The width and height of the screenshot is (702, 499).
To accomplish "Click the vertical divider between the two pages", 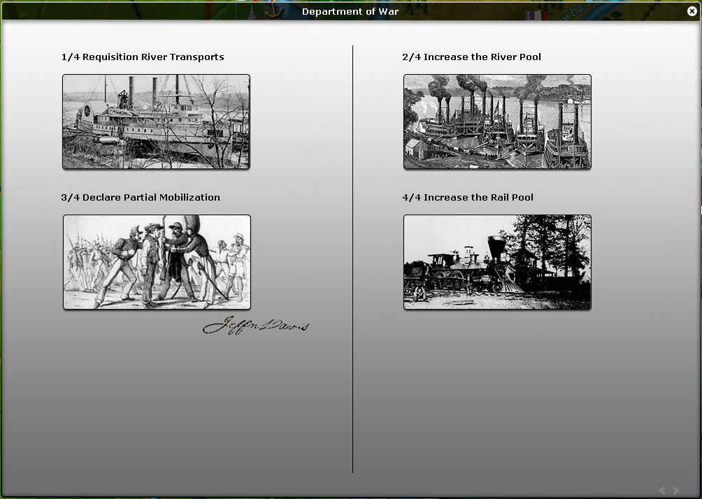I will point(352,259).
